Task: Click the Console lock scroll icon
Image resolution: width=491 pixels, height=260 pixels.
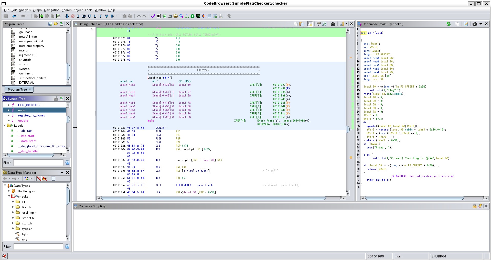Action: point(474,206)
